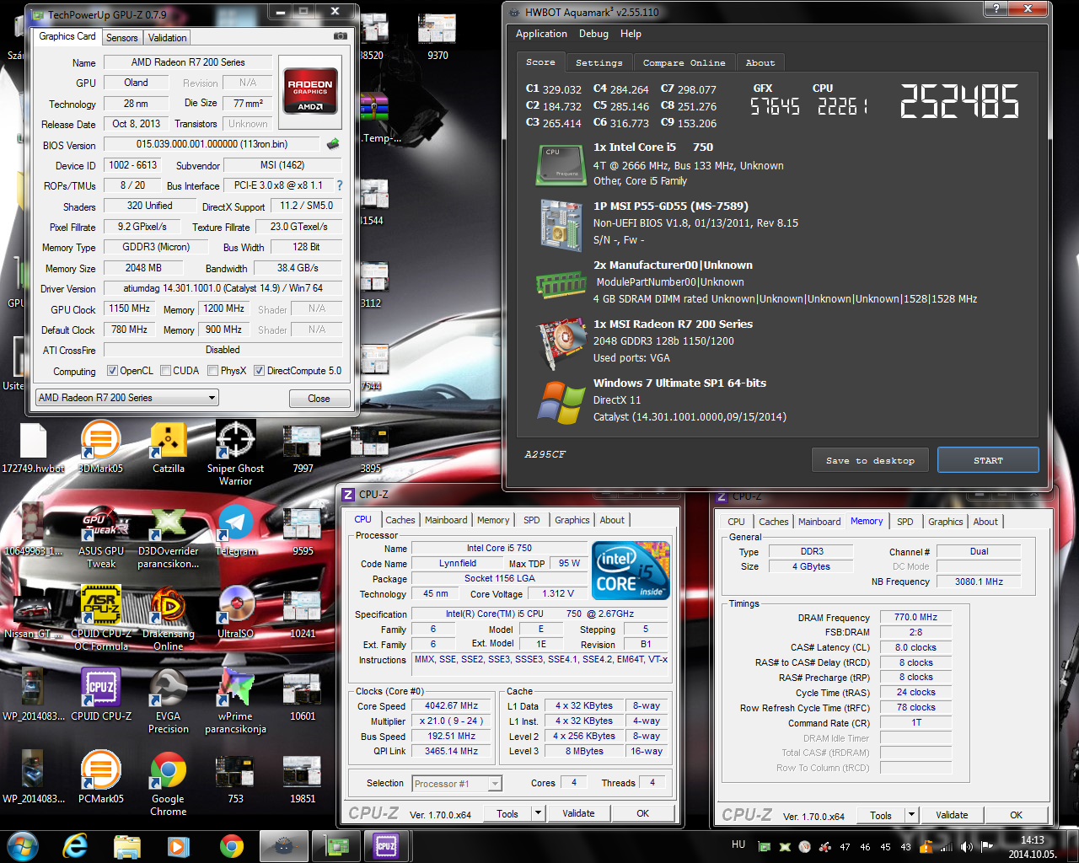1079x863 pixels.
Task: Toggle the DirectCompute 5.0 checkbox
Action: coord(260,371)
